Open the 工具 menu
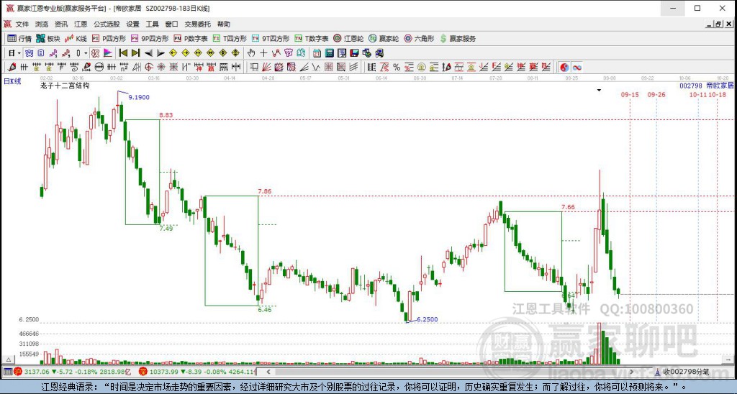 [x=152, y=24]
